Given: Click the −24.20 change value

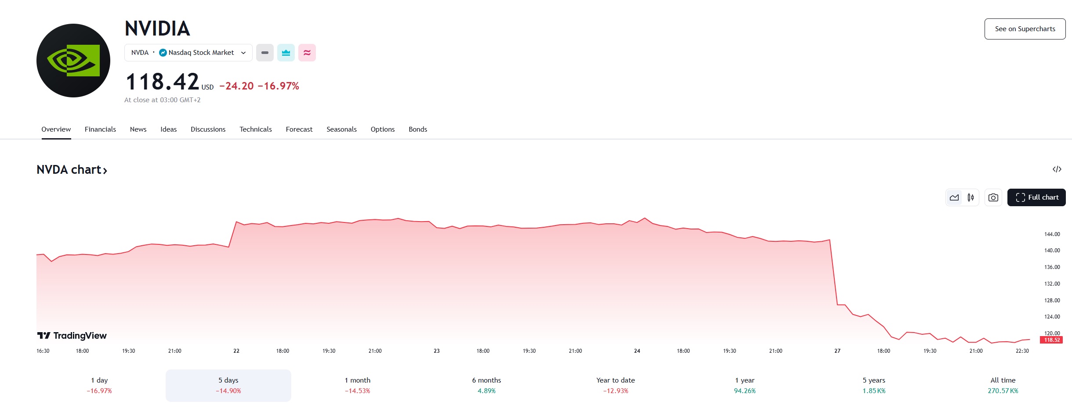Looking at the screenshot, I should click(x=236, y=86).
